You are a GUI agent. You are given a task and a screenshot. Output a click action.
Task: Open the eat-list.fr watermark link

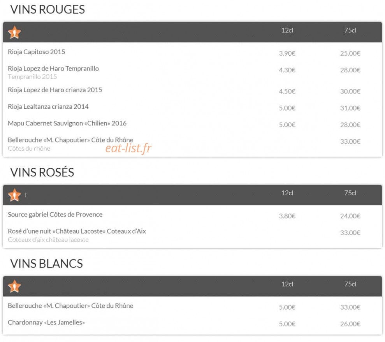[x=128, y=148]
